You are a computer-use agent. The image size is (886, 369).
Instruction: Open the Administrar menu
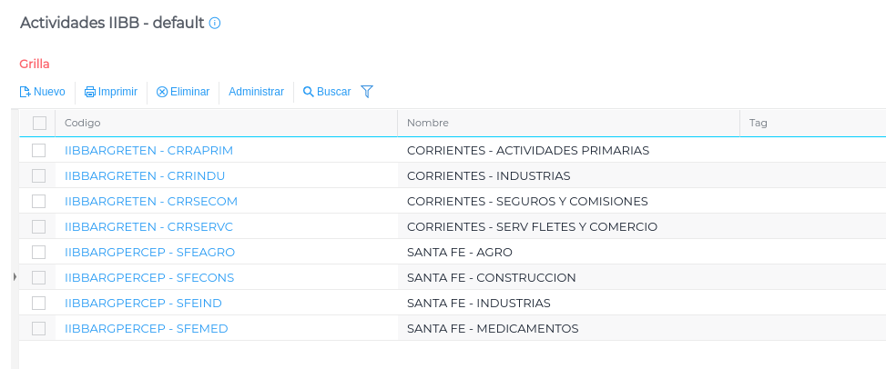click(x=256, y=92)
